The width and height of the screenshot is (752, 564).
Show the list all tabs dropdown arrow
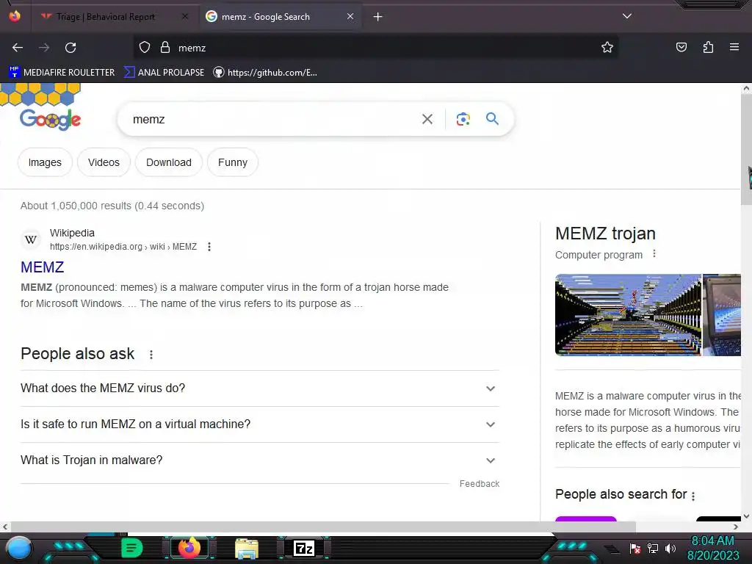[627, 16]
